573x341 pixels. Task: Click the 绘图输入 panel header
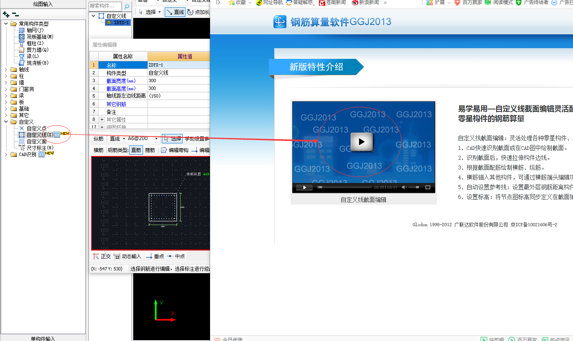click(x=43, y=4)
